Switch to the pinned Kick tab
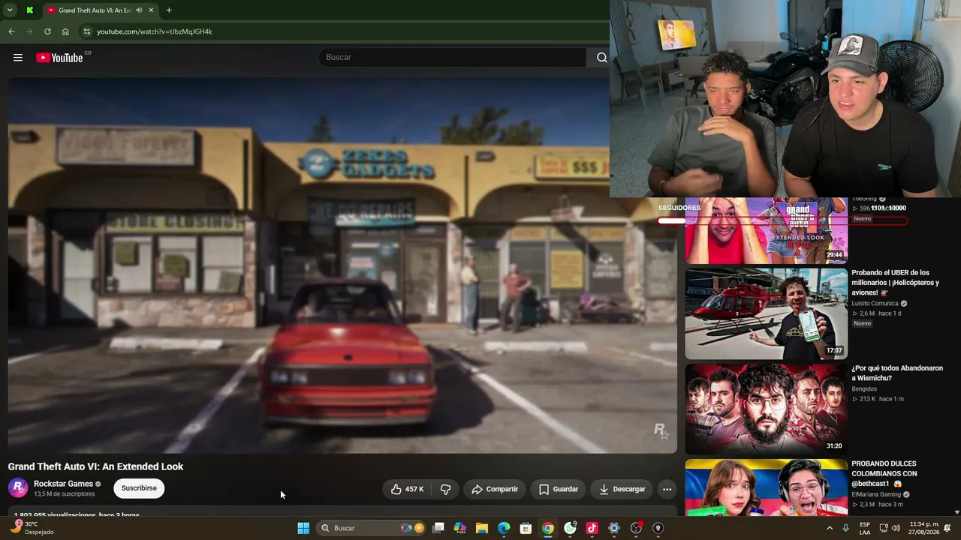The image size is (961, 540). (x=29, y=10)
